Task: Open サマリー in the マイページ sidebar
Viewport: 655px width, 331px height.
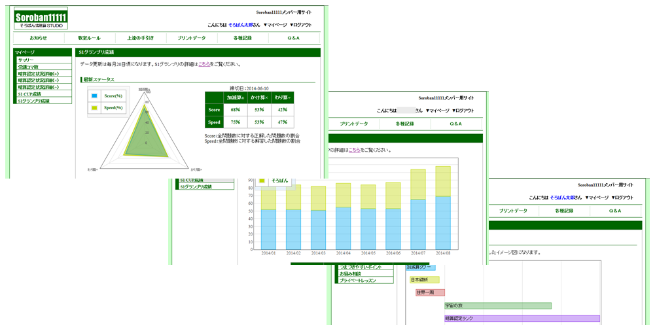Action: pyautogui.click(x=26, y=60)
